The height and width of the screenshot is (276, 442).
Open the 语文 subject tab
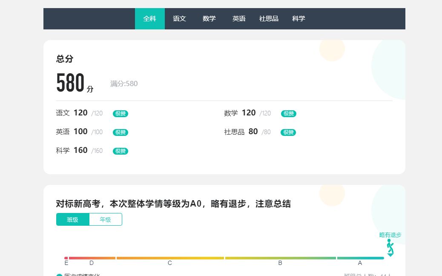click(179, 19)
